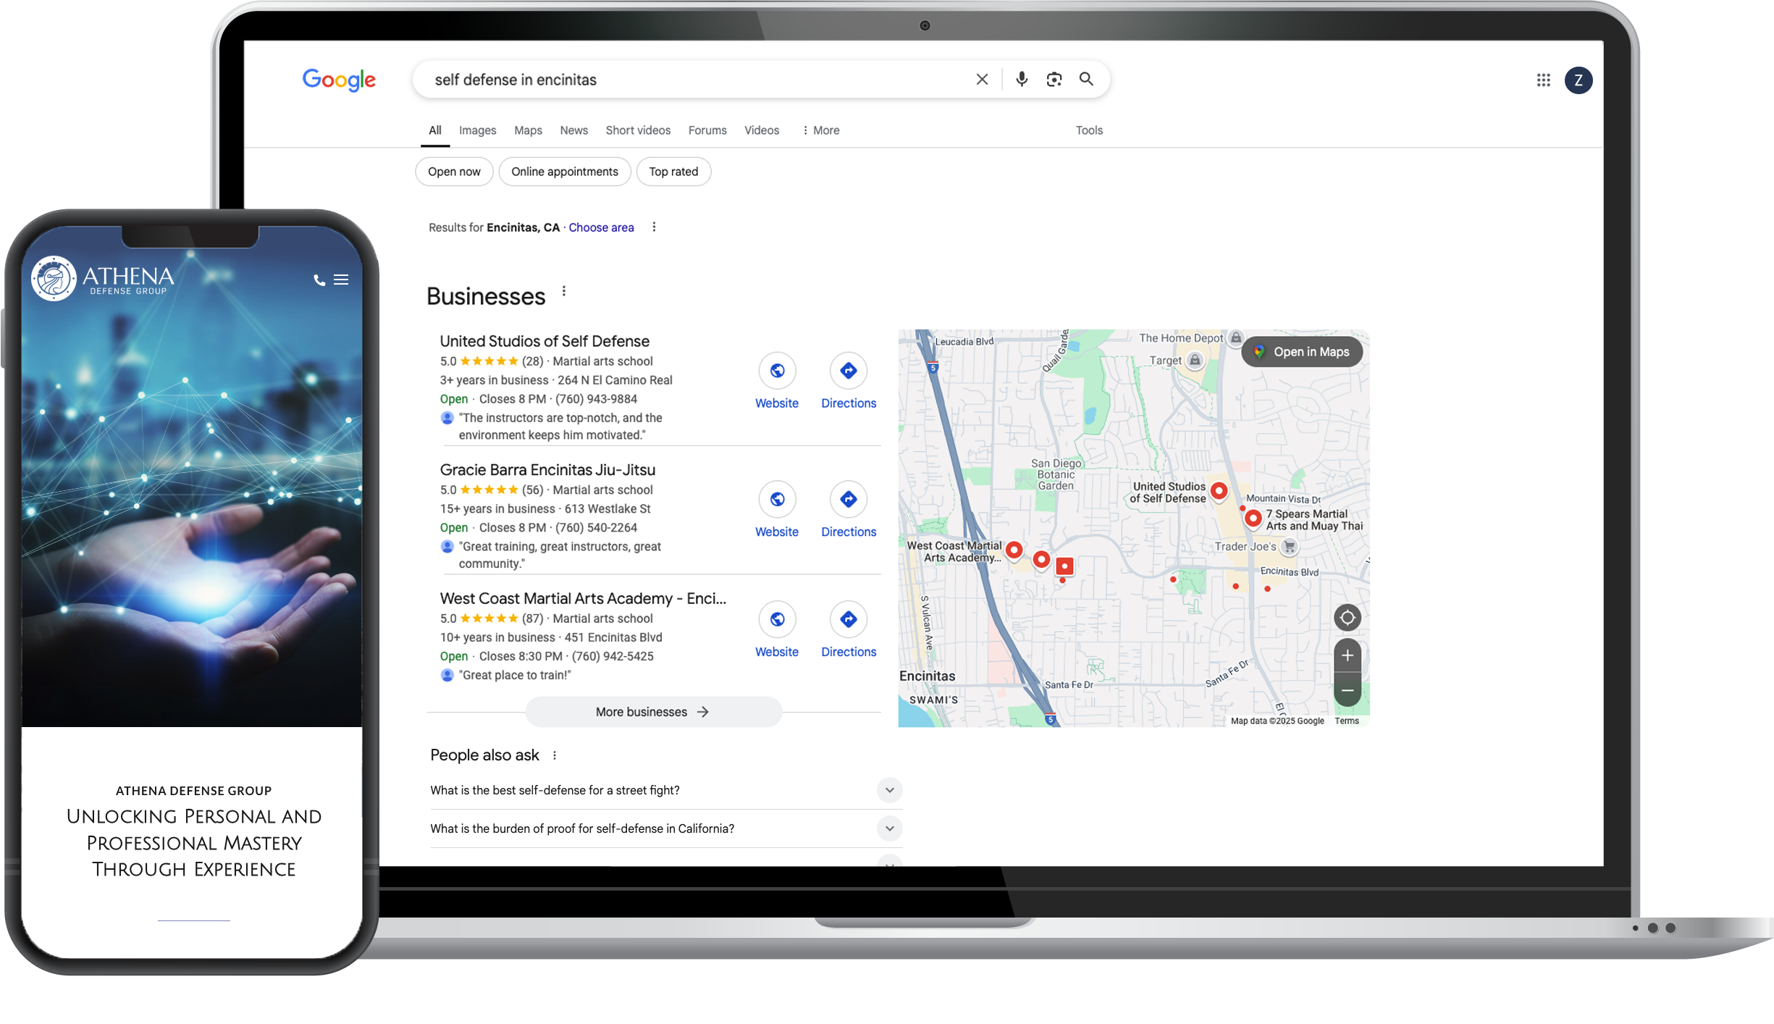Expand the burden of proof question
The height and width of the screenshot is (1024, 1774).
coord(890,828)
